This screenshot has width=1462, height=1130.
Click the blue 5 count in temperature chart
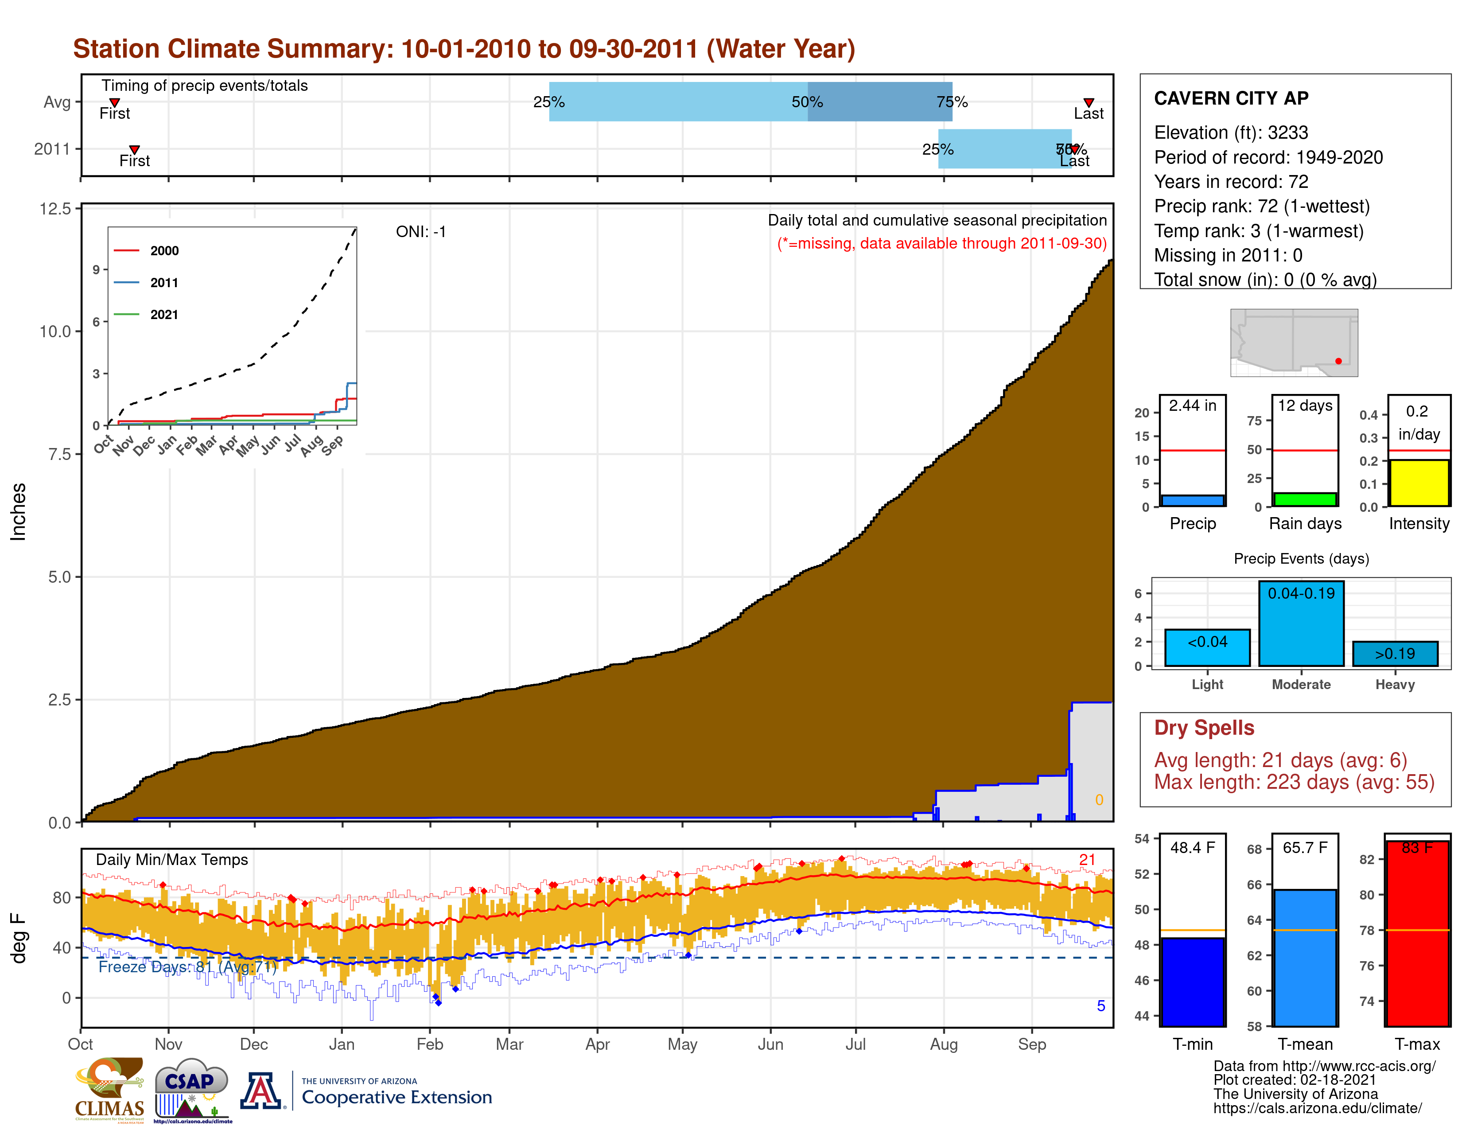[x=1100, y=1005]
